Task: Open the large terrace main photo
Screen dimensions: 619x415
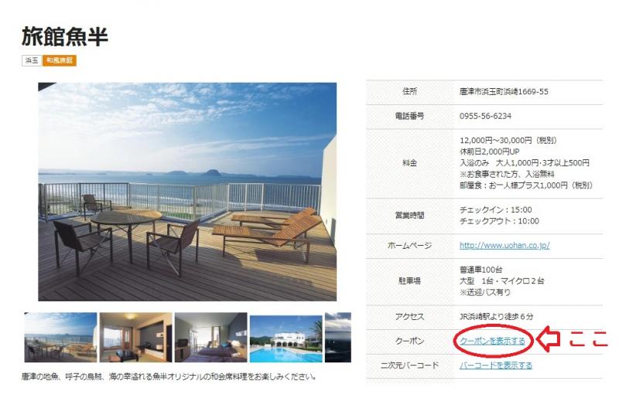Action: pos(187,191)
